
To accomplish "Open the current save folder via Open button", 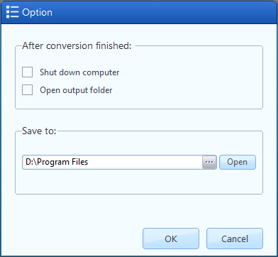I will 238,162.
